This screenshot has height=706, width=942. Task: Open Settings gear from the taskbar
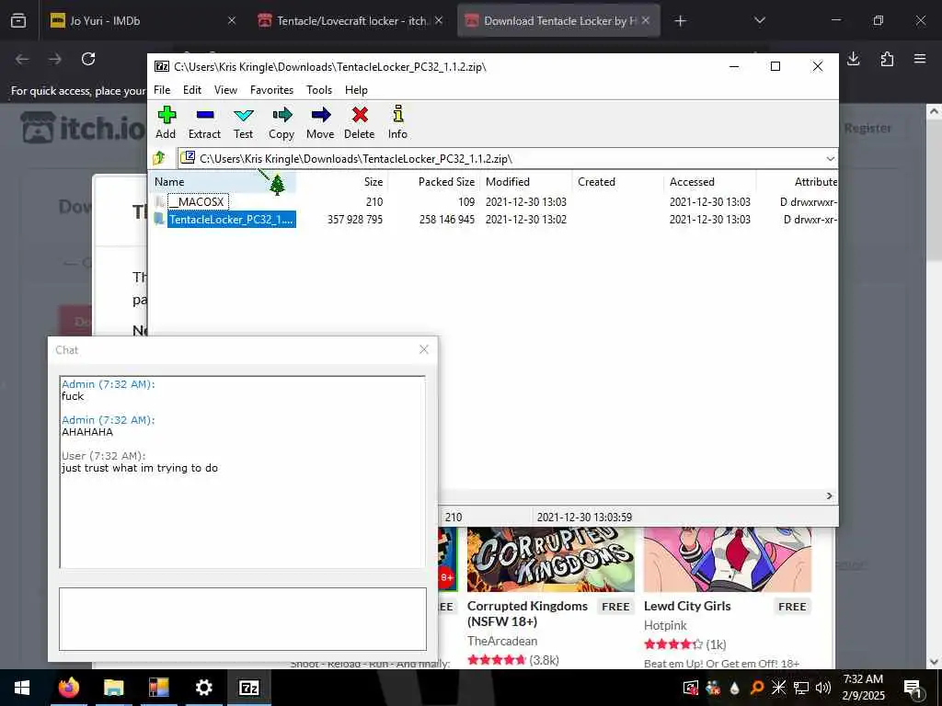(x=203, y=688)
